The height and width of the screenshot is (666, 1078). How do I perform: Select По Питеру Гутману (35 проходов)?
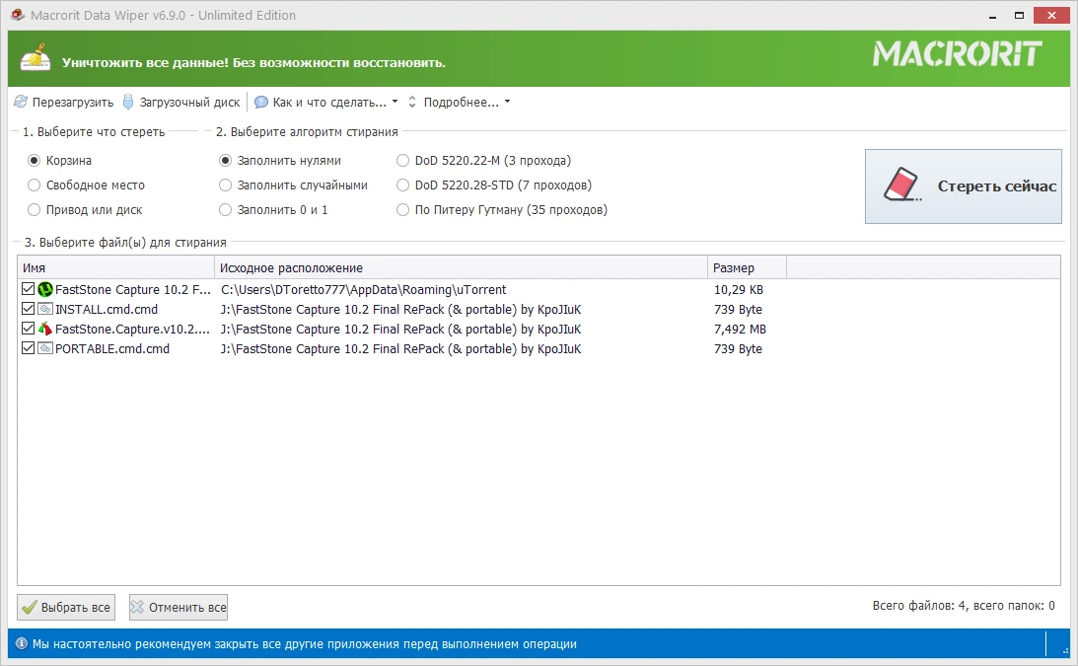click(x=402, y=210)
